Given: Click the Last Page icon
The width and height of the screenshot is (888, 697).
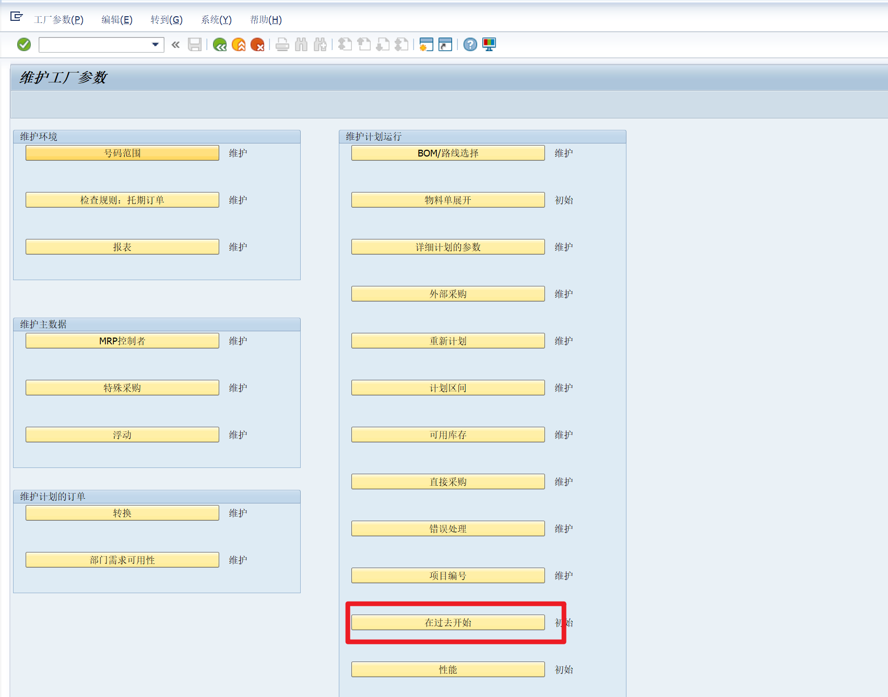Looking at the screenshot, I should point(401,44).
